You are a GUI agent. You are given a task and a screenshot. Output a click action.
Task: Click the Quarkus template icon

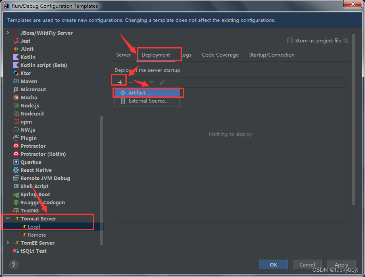click(x=16, y=162)
